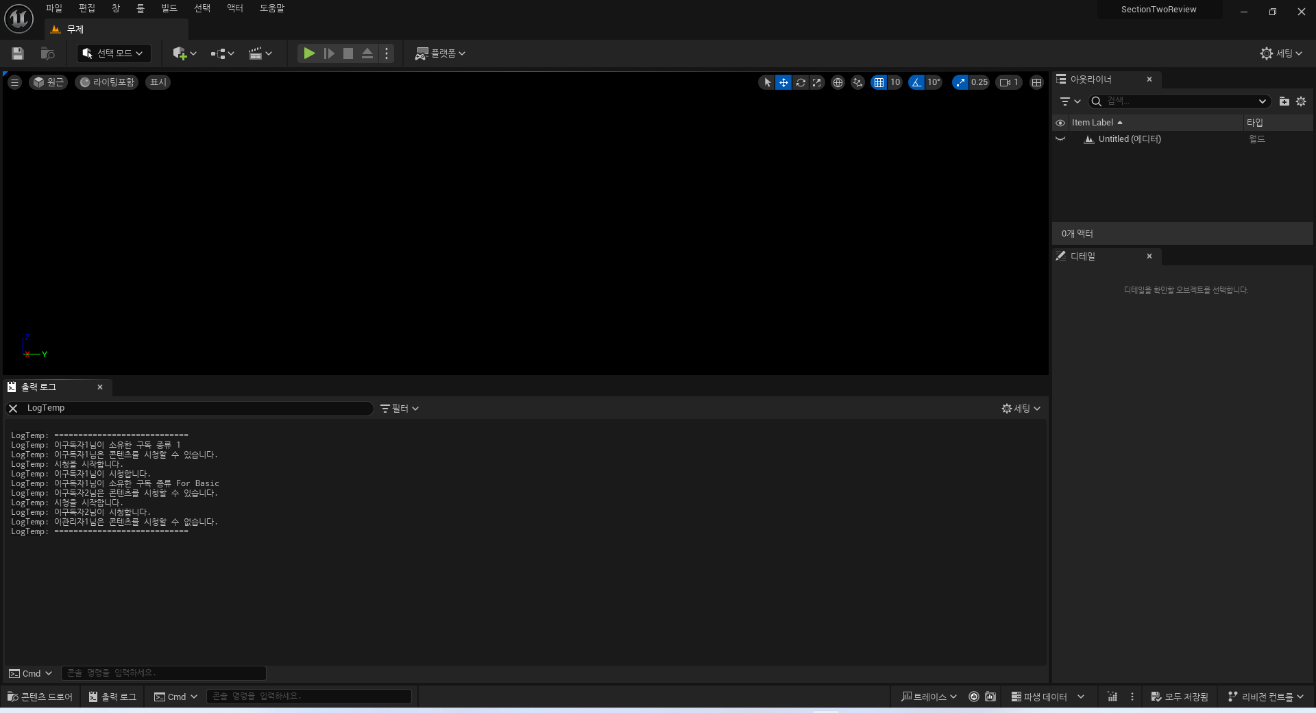Image resolution: width=1316 pixels, height=713 pixels.
Task: Toggle scale snapping icon
Action: (960, 82)
